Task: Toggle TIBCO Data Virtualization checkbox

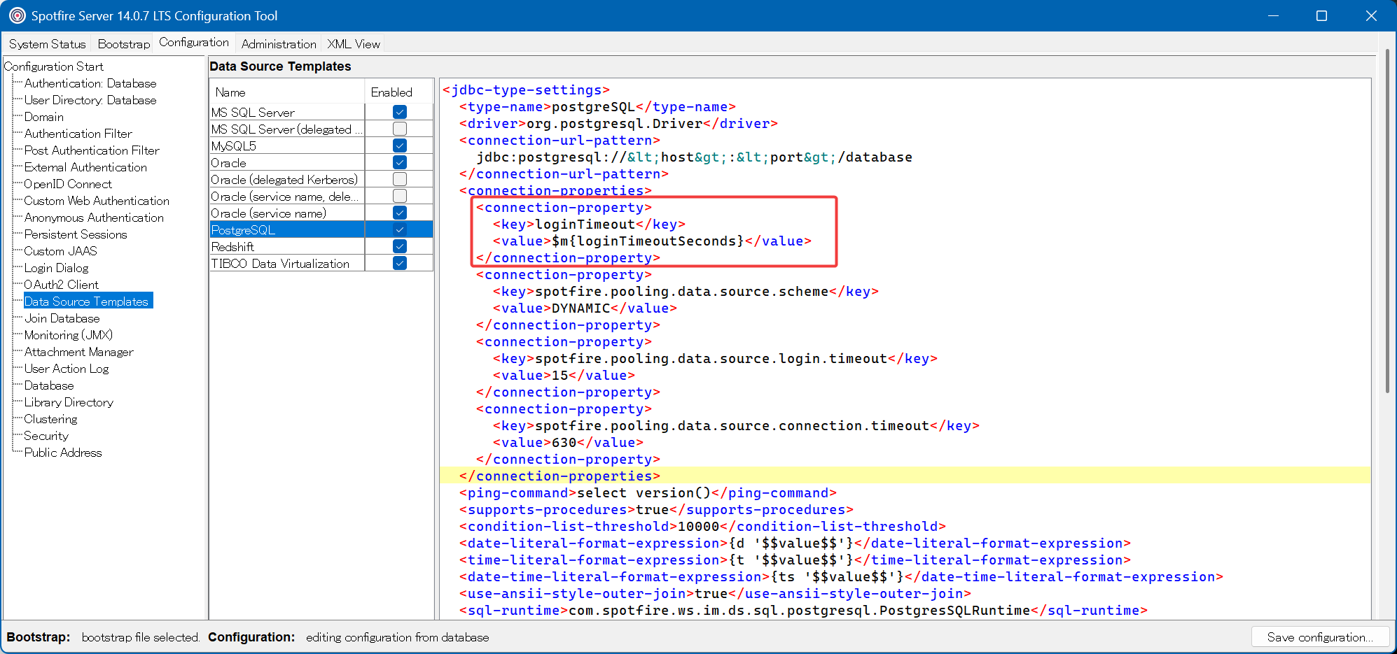Action: click(x=400, y=263)
